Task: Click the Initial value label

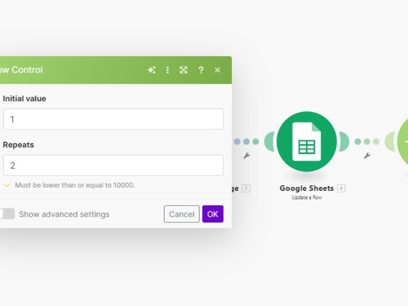Action: (x=24, y=99)
